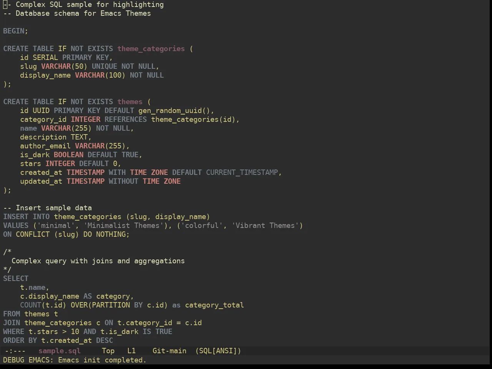Viewport: 492px width, 369px height.
Task: Click 'stars INTEGER DEFAULT 0' line
Action: (71, 164)
